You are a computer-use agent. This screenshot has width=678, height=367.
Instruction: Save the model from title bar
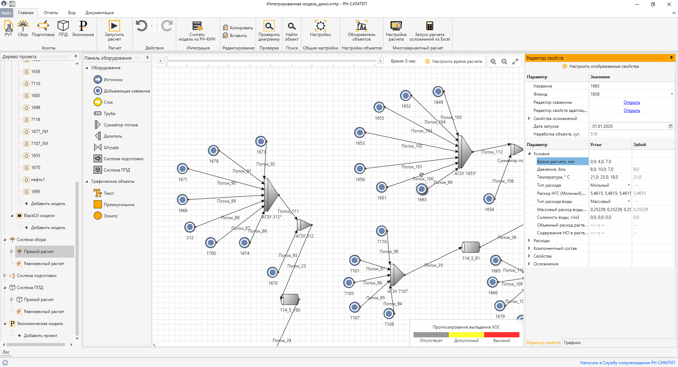point(12,4)
